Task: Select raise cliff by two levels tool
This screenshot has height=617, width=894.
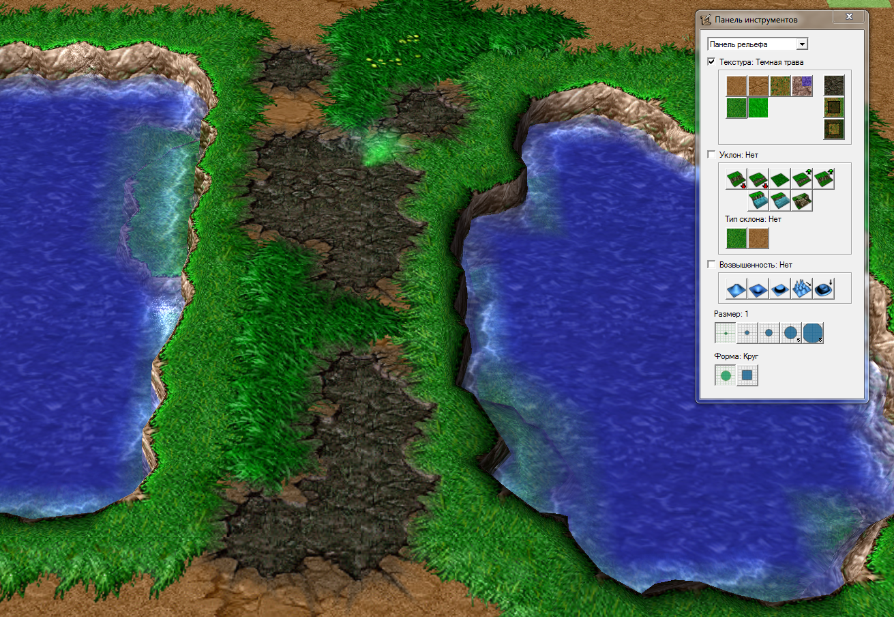Action: (824, 179)
